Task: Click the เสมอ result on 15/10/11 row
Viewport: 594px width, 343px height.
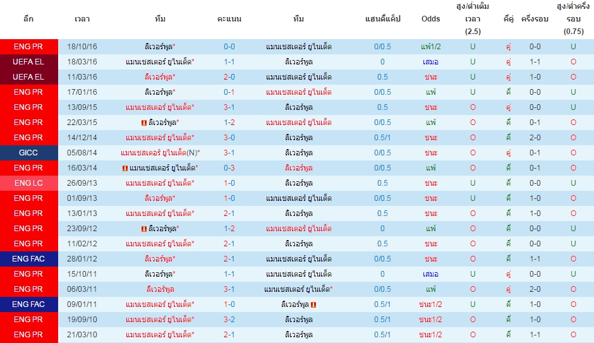Action: (x=431, y=274)
